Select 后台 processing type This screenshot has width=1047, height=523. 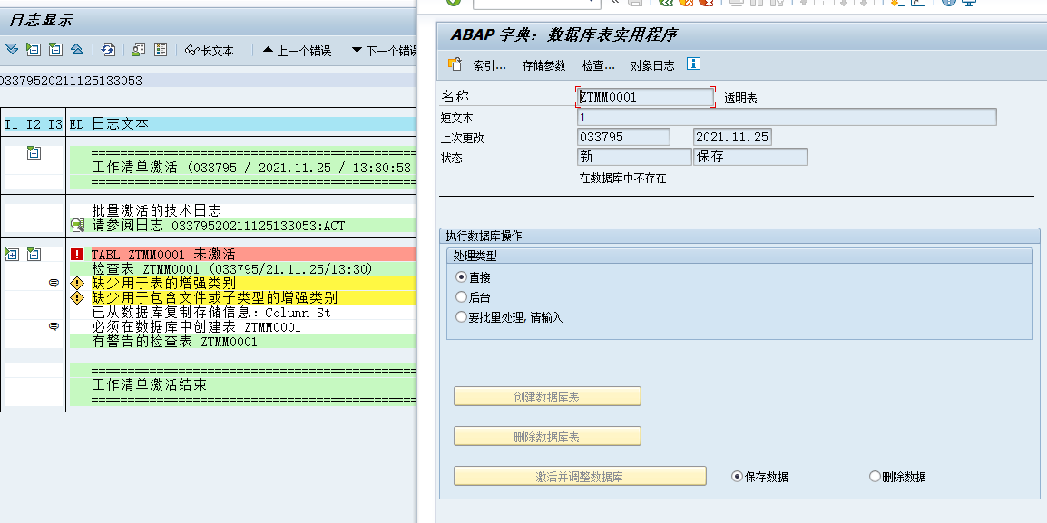[461, 295]
